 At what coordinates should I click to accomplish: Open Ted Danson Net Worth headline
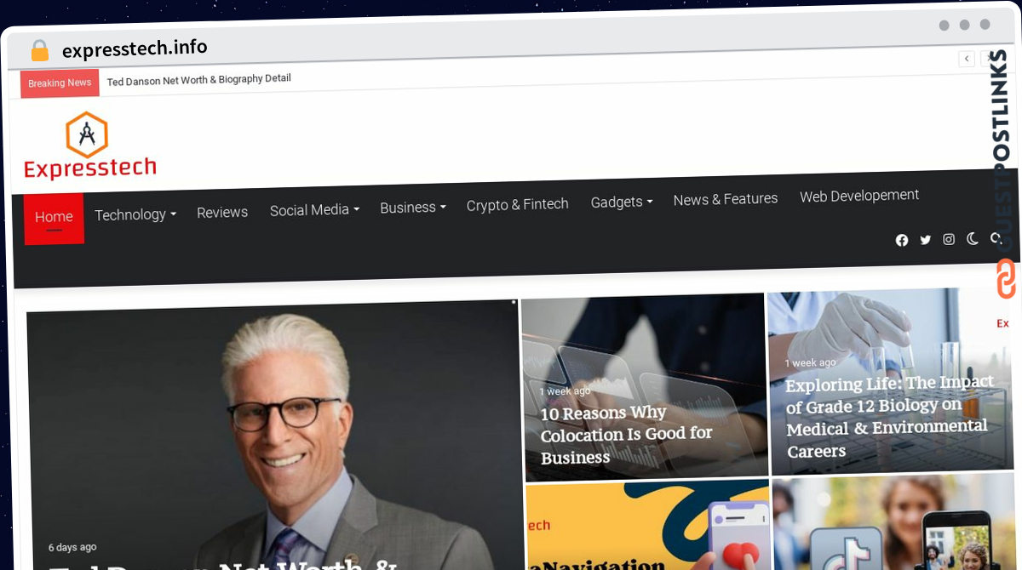pos(199,79)
